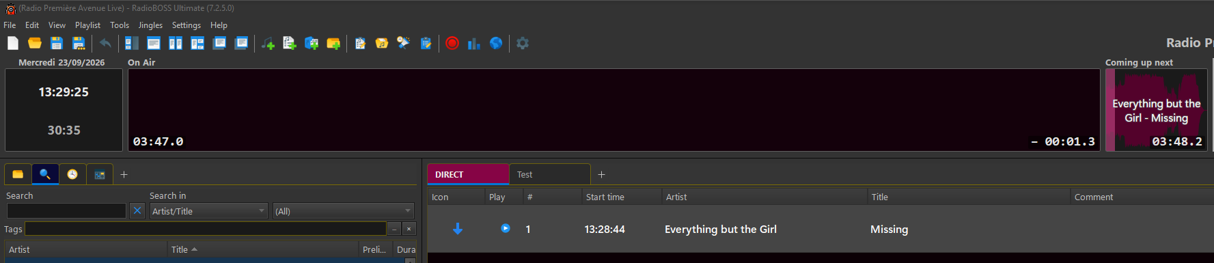Open the Tools menu
Viewport: 1214px width, 263px height.
(x=120, y=25)
